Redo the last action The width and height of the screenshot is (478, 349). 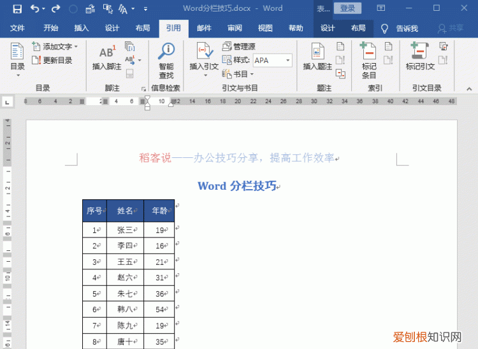pos(56,9)
